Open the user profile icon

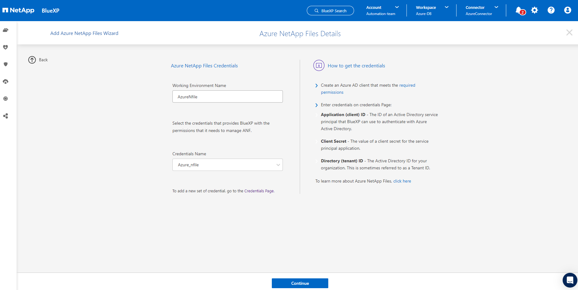pyautogui.click(x=568, y=10)
